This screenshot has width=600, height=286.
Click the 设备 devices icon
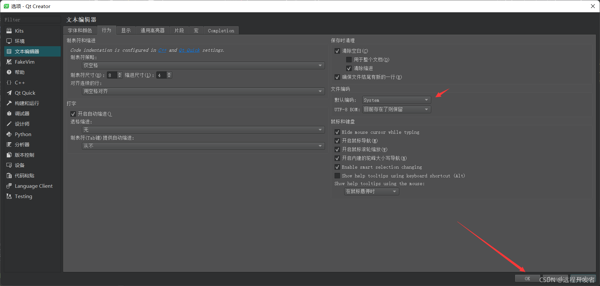point(9,165)
